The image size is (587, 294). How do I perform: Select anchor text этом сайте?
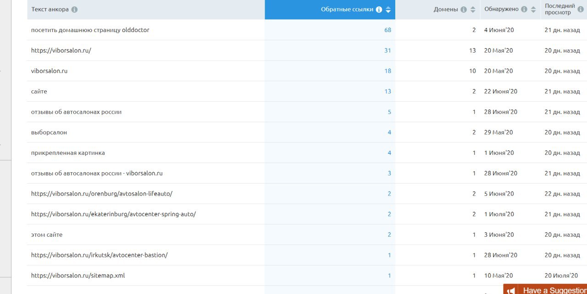coord(47,235)
